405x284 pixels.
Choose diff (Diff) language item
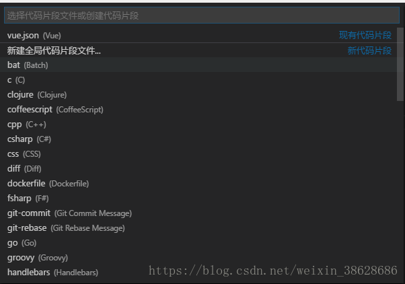[24, 169]
